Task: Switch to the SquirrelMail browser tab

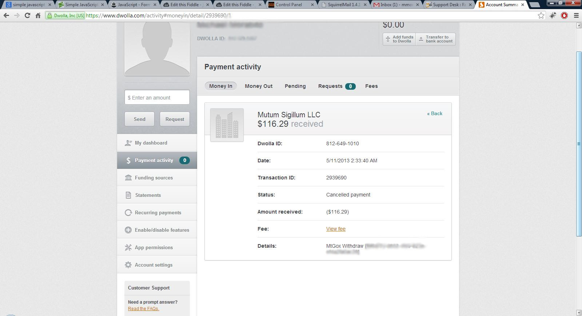Action: tap(344, 5)
